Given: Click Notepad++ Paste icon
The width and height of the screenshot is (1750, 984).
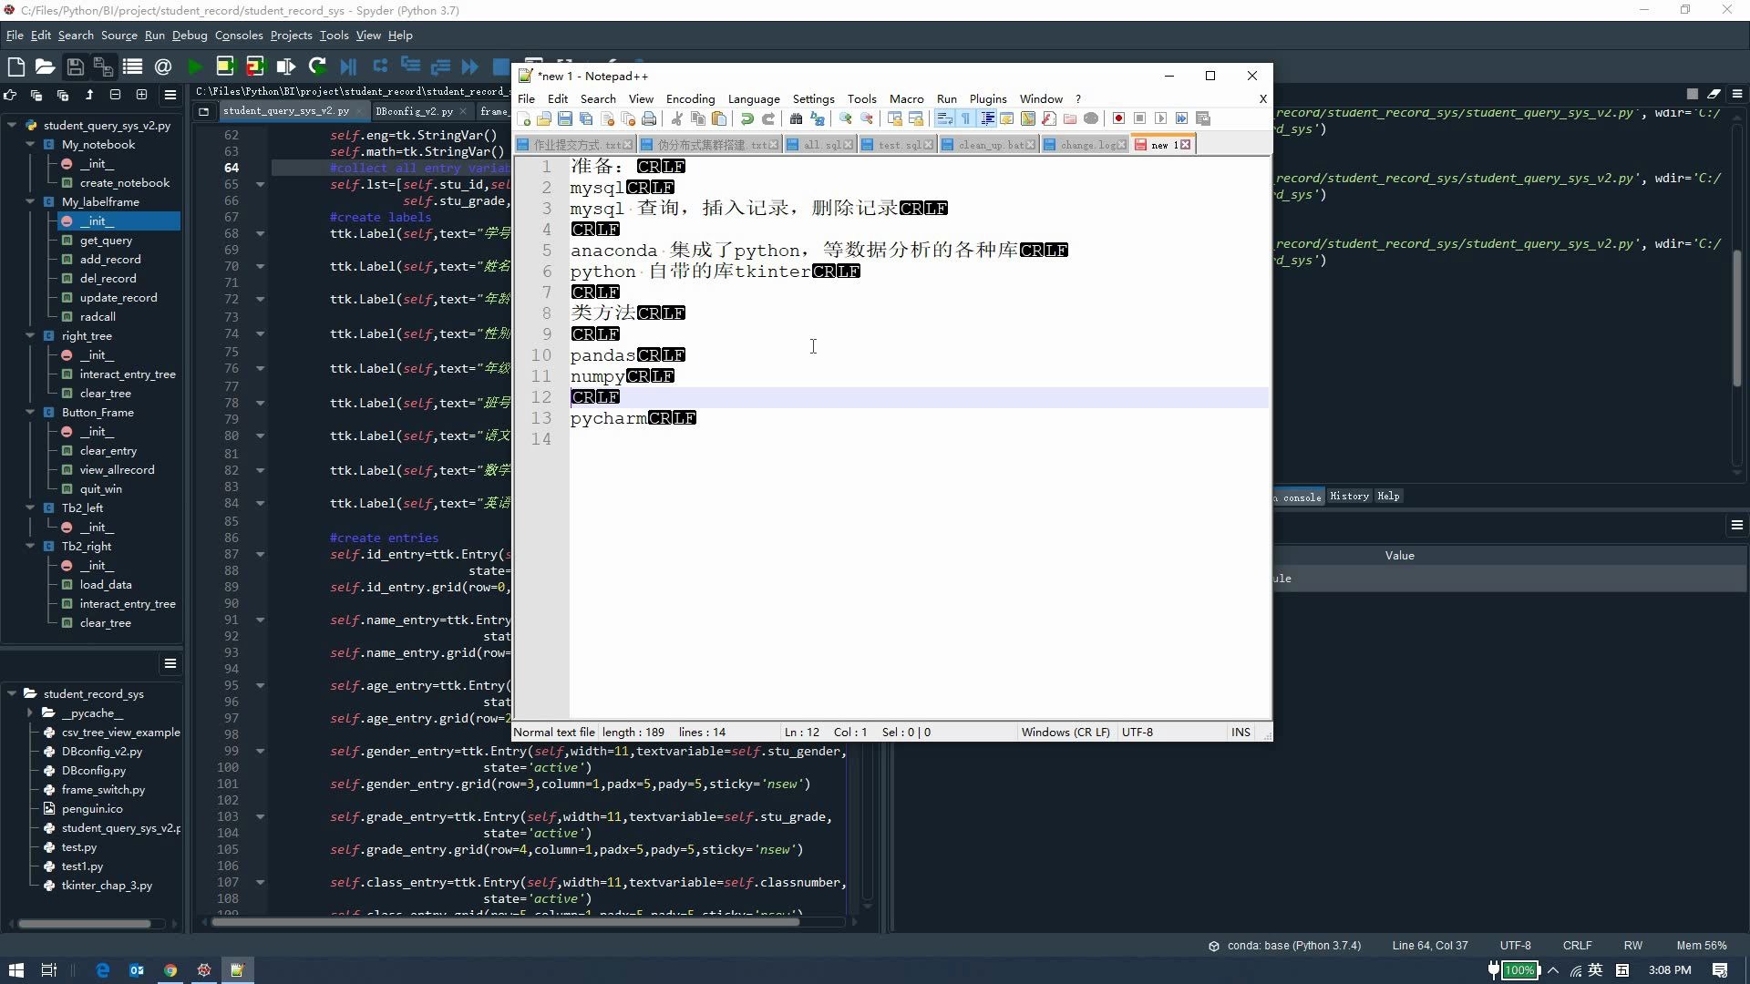Looking at the screenshot, I should tap(719, 119).
